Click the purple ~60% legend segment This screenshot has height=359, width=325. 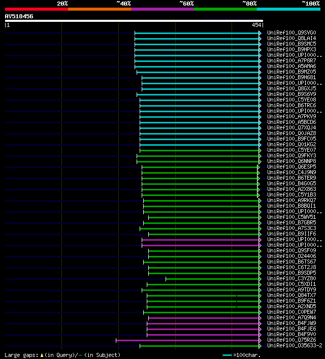click(x=162, y=9)
